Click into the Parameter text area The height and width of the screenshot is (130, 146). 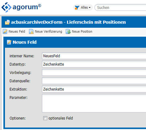click(x=94, y=103)
